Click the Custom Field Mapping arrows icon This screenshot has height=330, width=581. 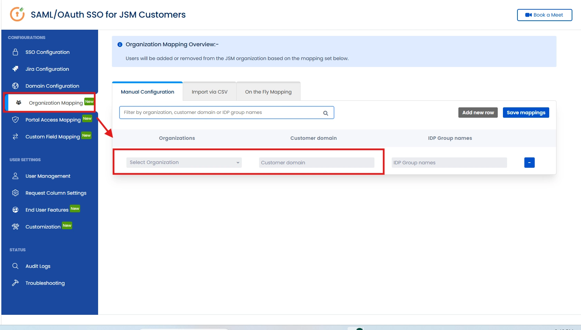[15, 137]
